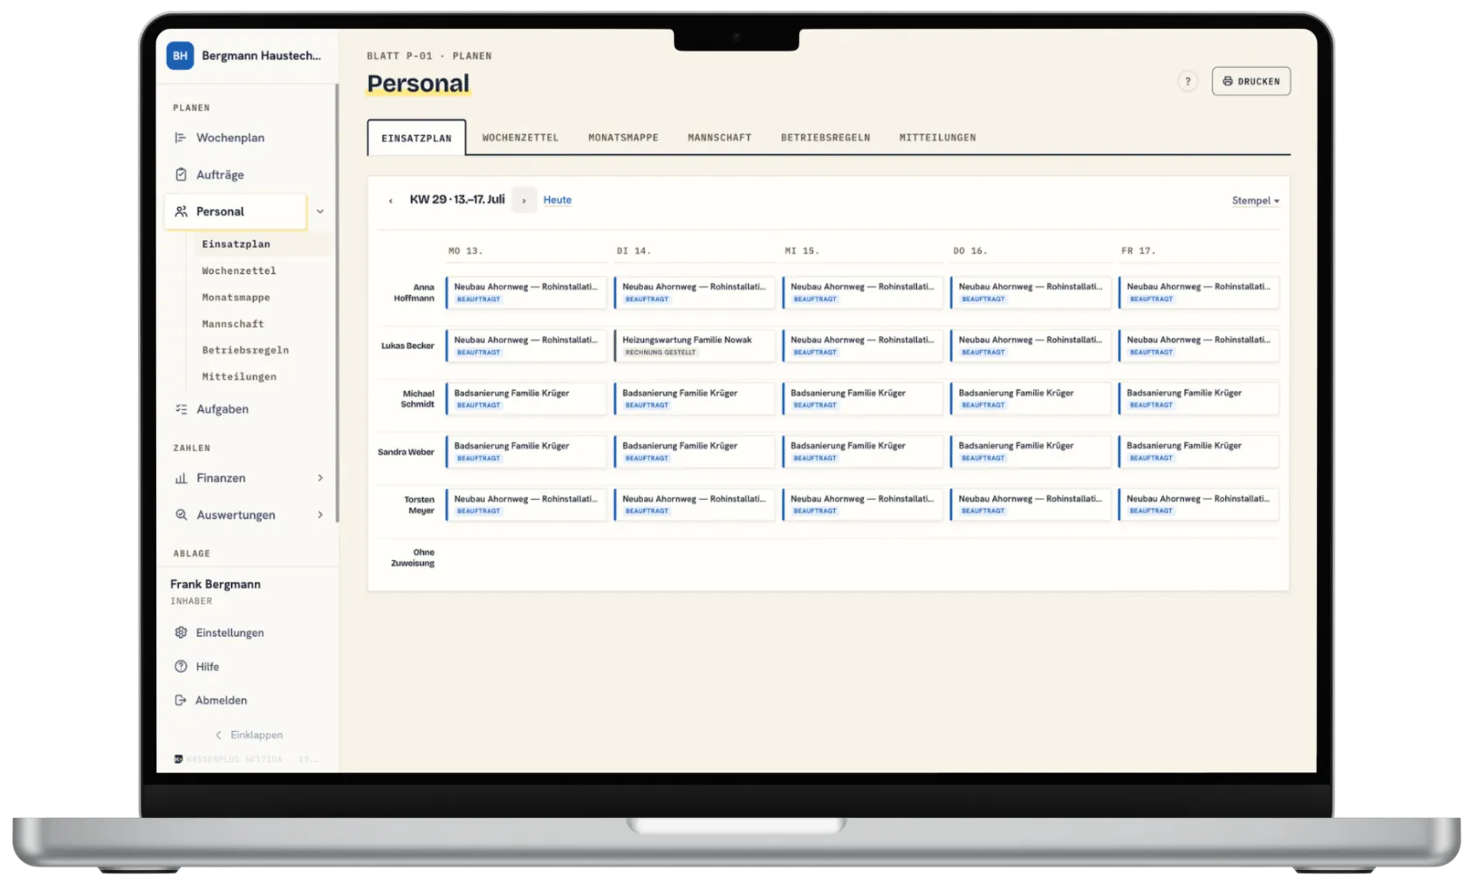Click the MI 15. column header
Viewport: 1473px width, 884px height.
pos(802,250)
